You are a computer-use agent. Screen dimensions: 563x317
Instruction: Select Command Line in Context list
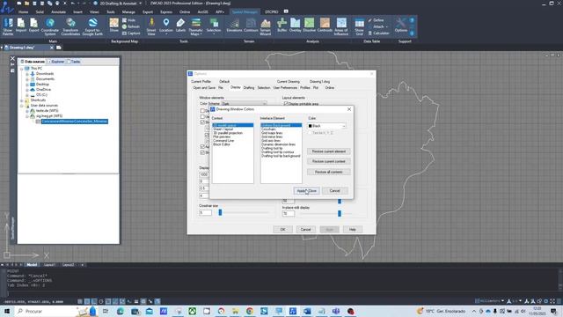point(223,141)
